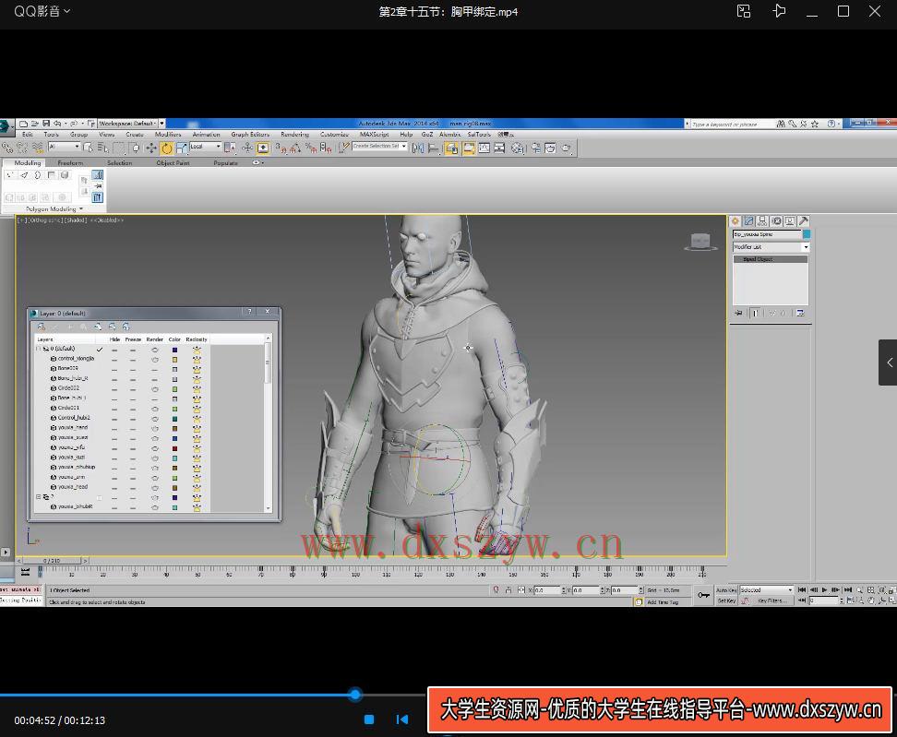This screenshot has height=737, width=897.
Task: Activate the Select and Move tool
Action: pos(151,149)
